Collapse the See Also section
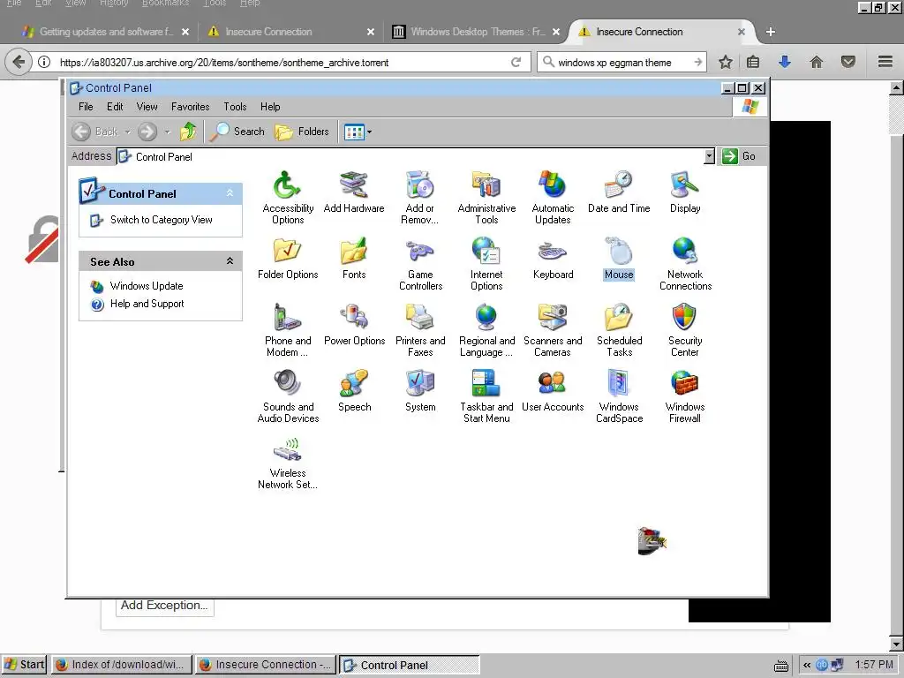 [x=230, y=261]
